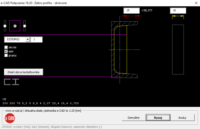The height and width of the screenshot is (129, 200).
Task: Click the <58,377 limit text
Action: (147, 10)
